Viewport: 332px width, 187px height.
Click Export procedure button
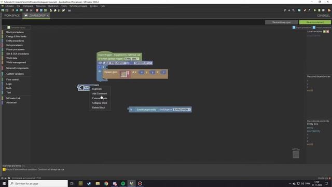click(x=301, y=28)
